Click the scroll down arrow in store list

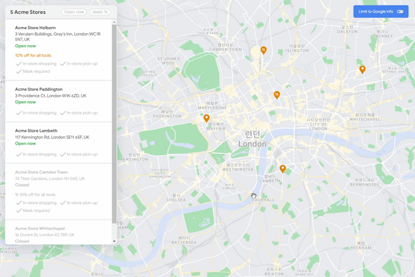[x=114, y=241]
